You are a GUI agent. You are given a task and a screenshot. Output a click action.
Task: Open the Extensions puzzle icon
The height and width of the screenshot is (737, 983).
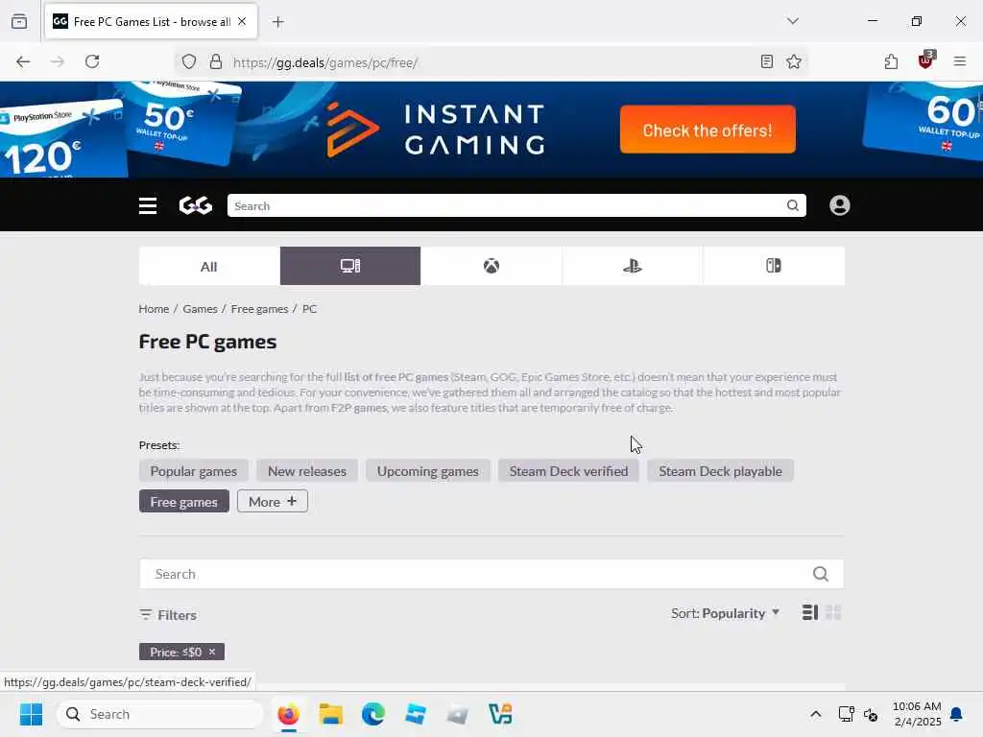point(891,61)
